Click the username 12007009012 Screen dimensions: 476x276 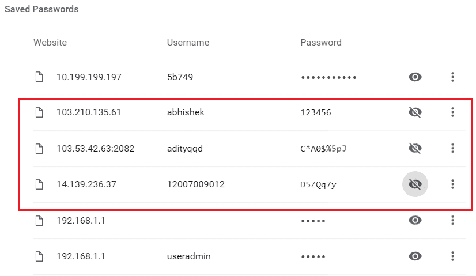pyautogui.click(x=195, y=184)
